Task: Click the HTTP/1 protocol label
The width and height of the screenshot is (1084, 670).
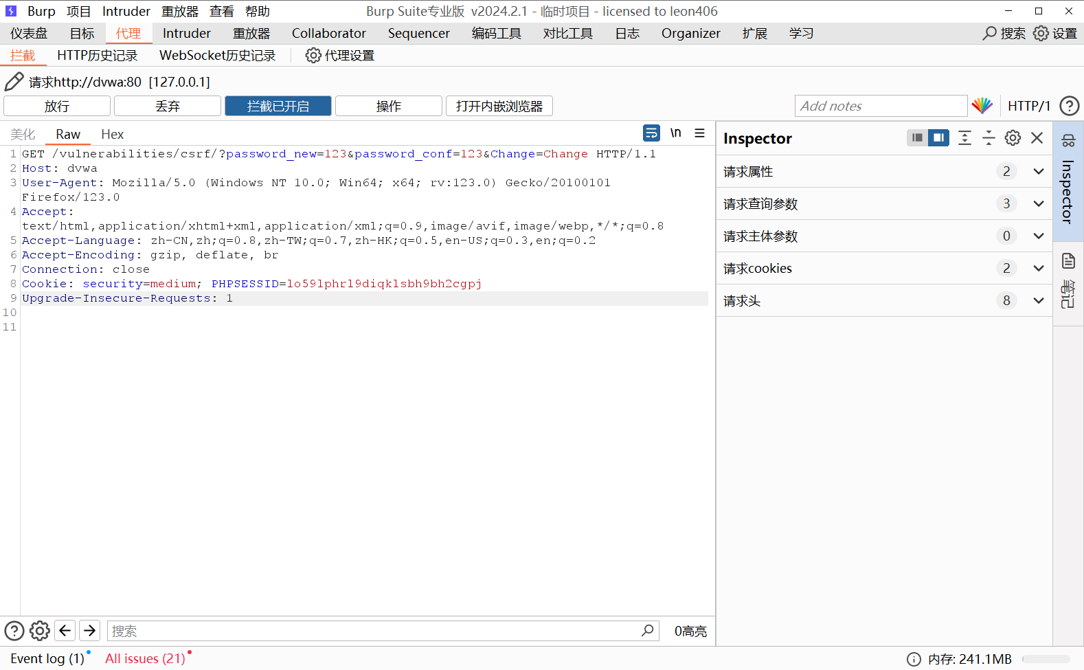Action: pyautogui.click(x=1029, y=106)
